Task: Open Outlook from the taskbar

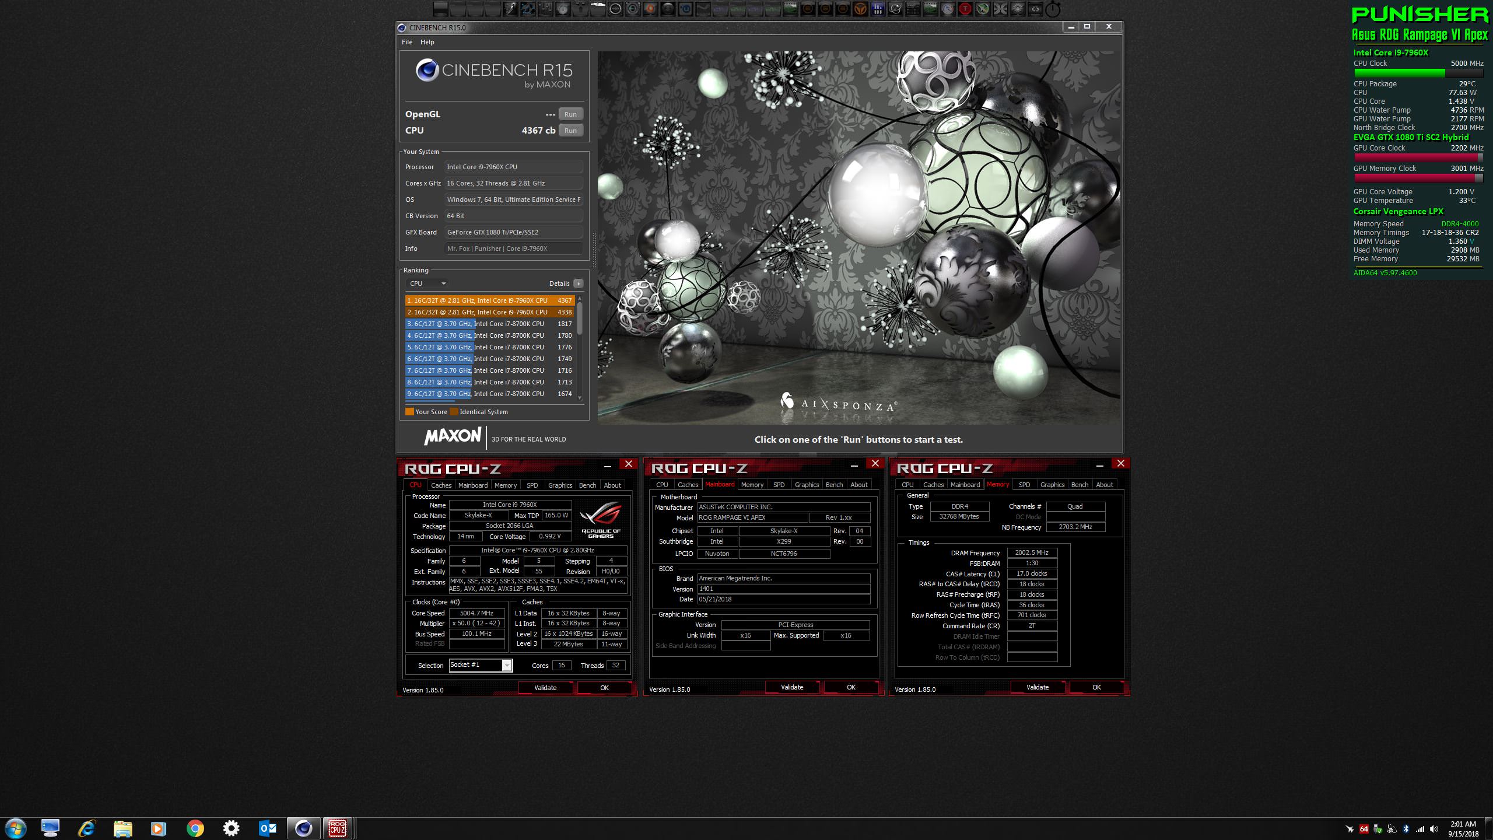Action: [267, 828]
